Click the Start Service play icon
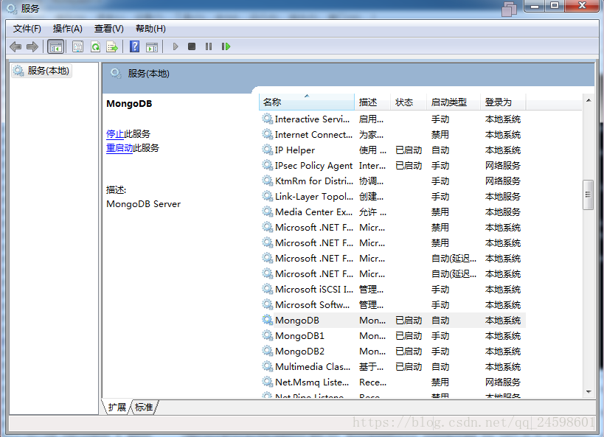This screenshot has height=437, width=604. tap(176, 46)
